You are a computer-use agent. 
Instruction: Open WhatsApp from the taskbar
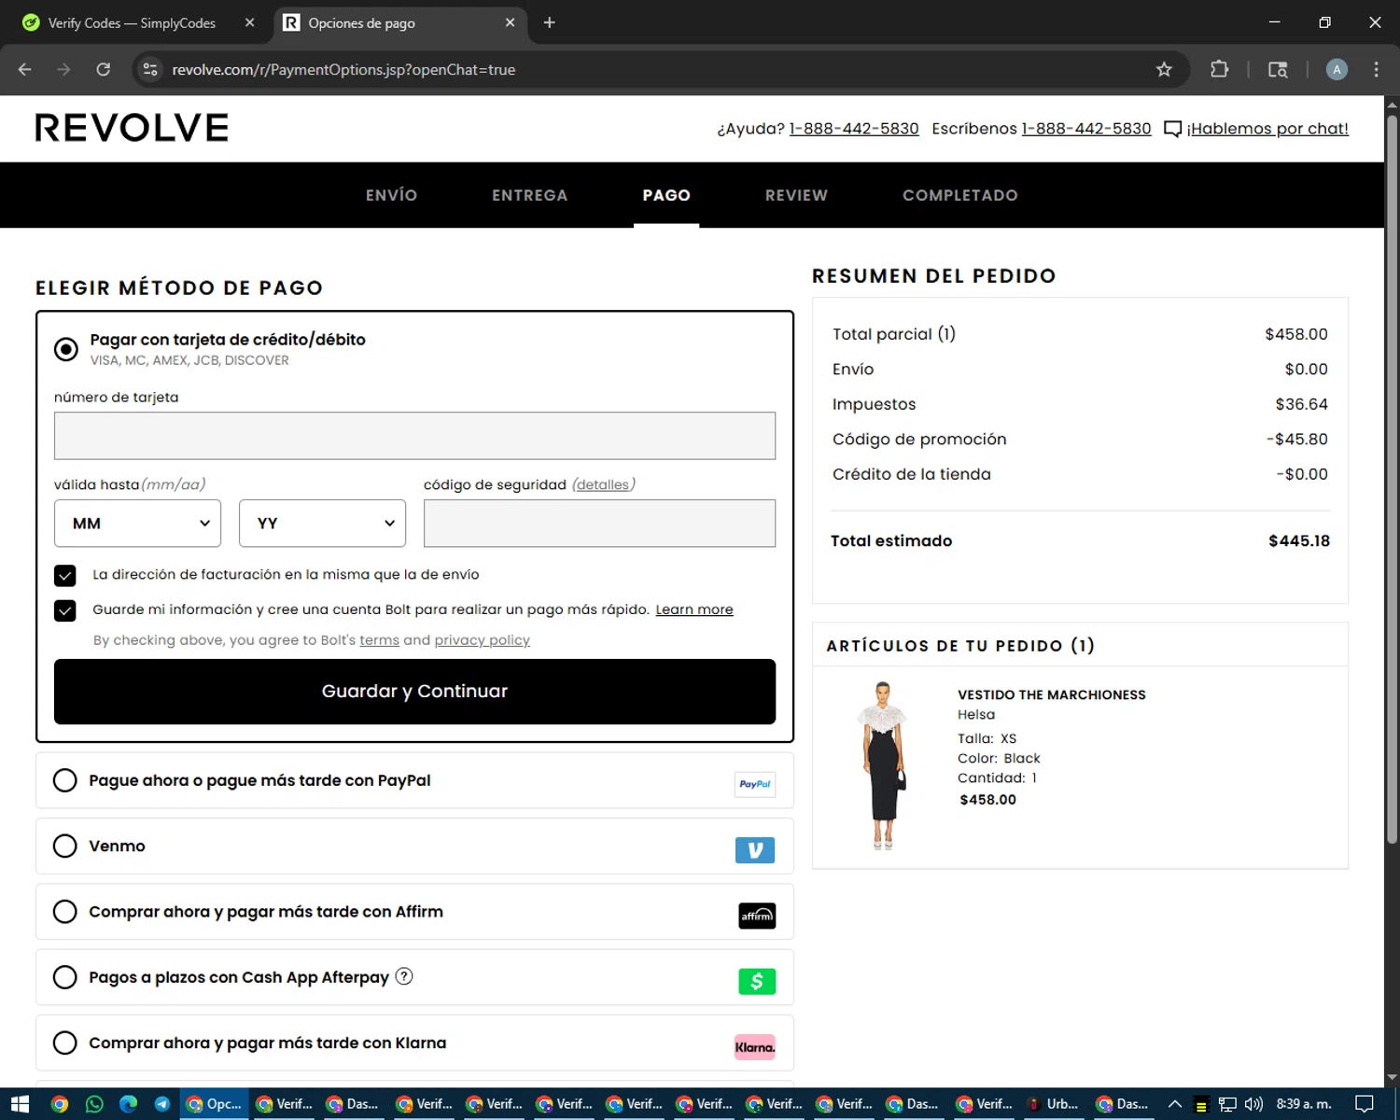tap(94, 1104)
